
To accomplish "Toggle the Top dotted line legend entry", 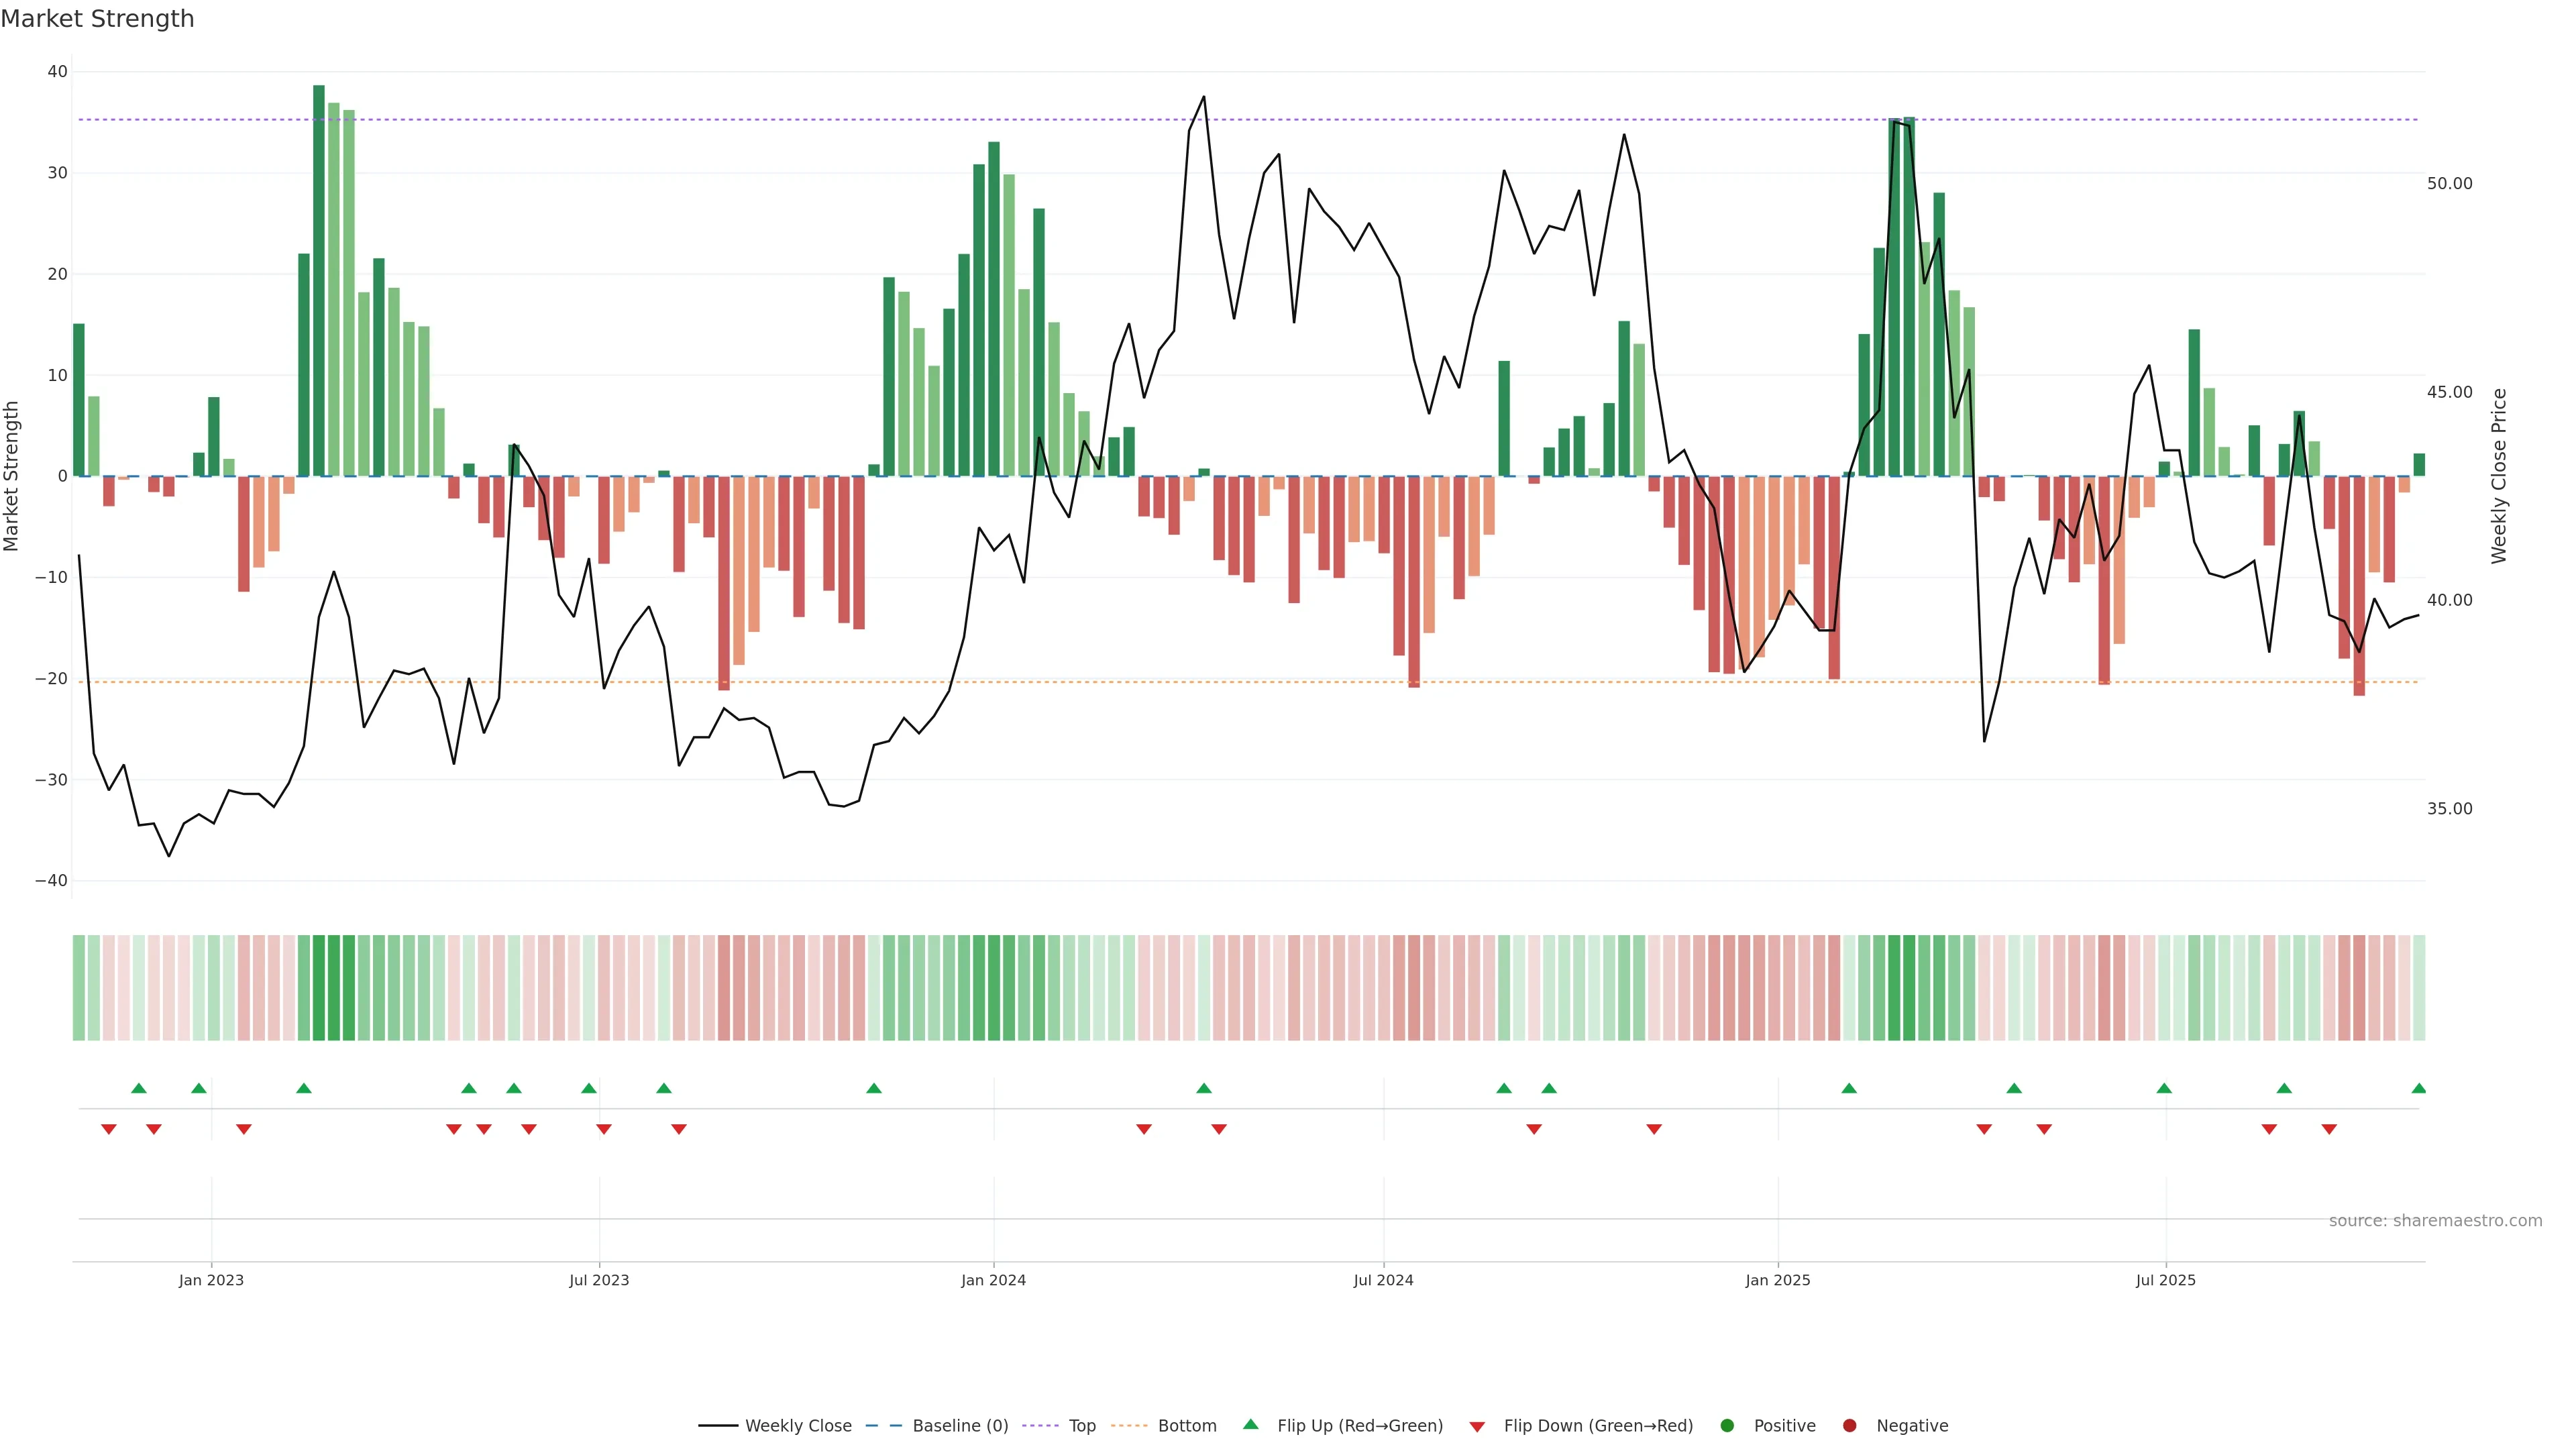I will click(x=1082, y=1426).
